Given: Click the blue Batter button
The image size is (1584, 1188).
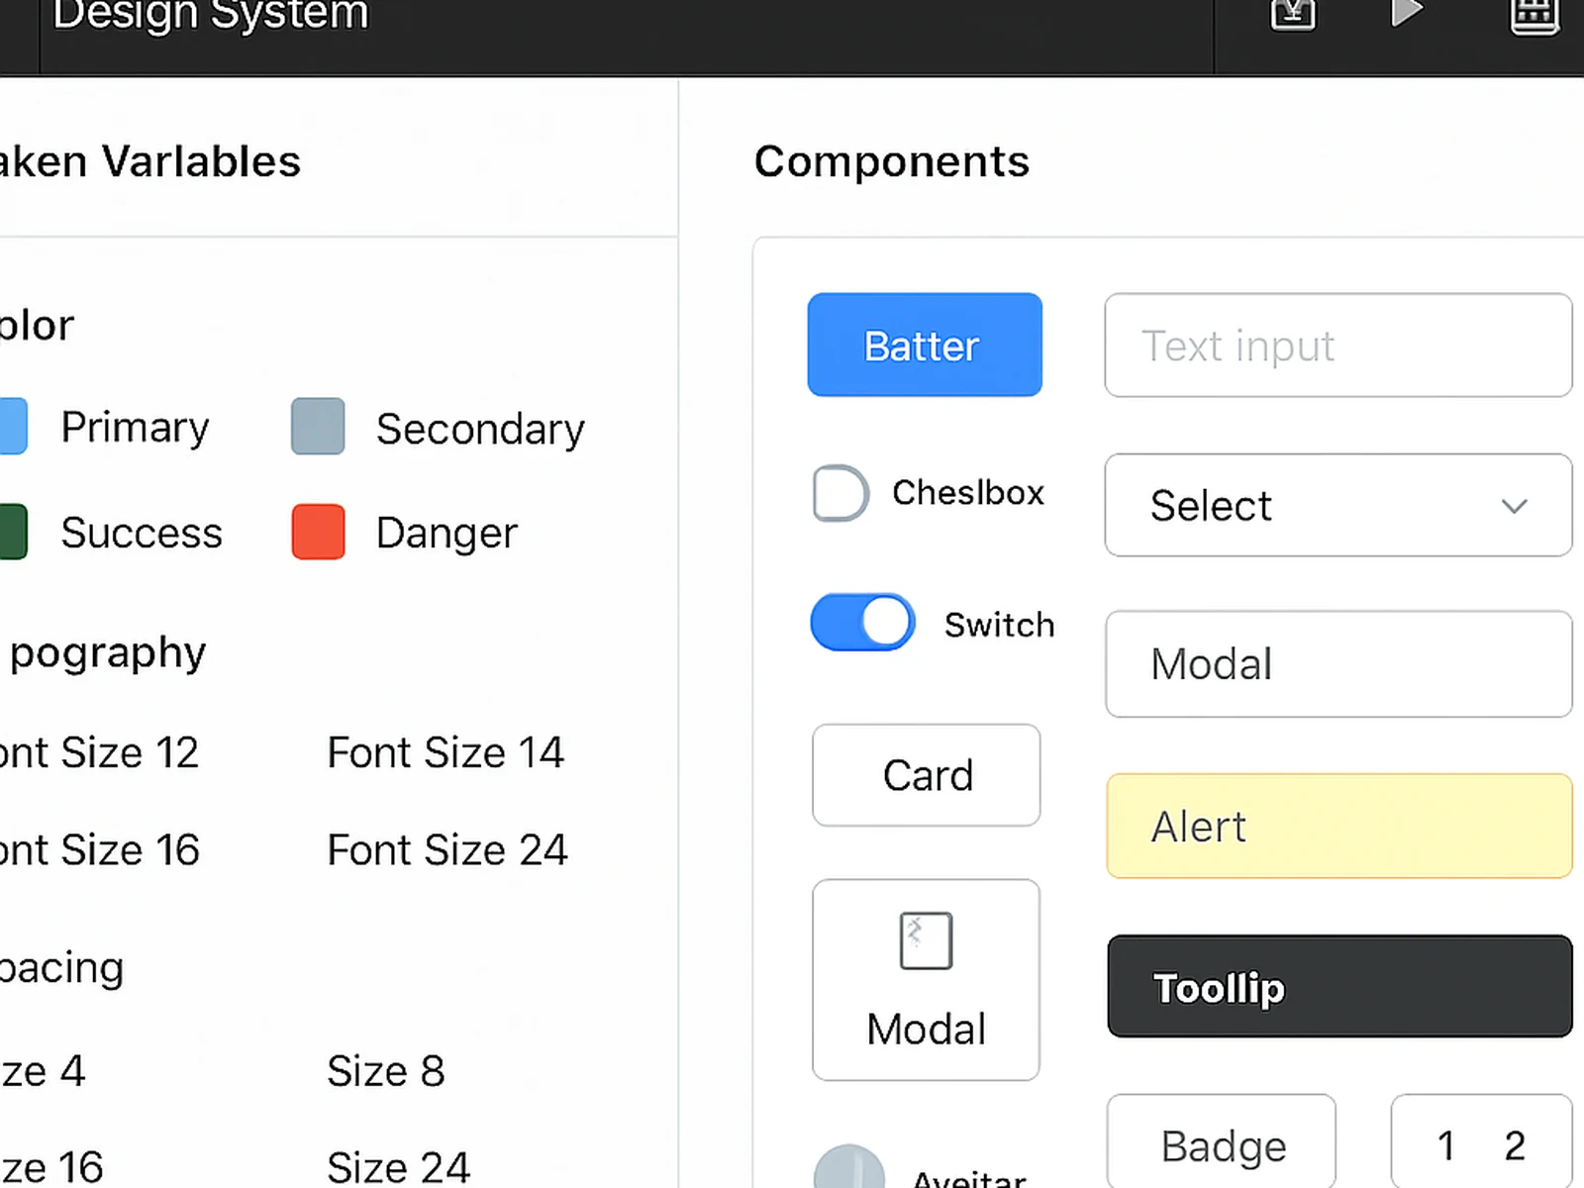Looking at the screenshot, I should pos(924,345).
